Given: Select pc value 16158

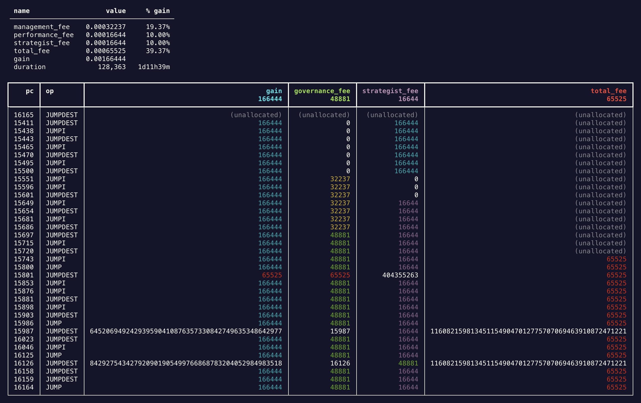Looking at the screenshot, I should tap(24, 371).
